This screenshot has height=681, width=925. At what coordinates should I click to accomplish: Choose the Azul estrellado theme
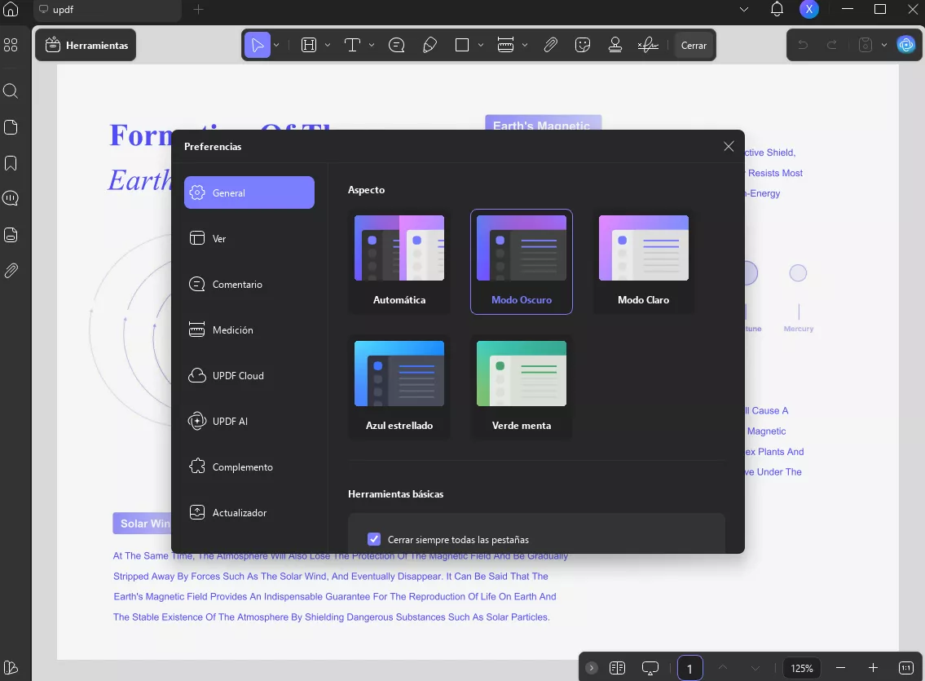399,387
